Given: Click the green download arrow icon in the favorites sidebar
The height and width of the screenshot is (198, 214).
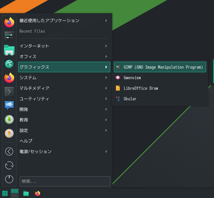Looking at the screenshot, I should 9,119.
